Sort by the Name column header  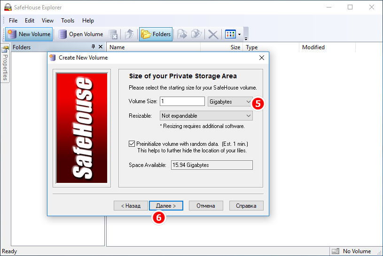pos(153,47)
